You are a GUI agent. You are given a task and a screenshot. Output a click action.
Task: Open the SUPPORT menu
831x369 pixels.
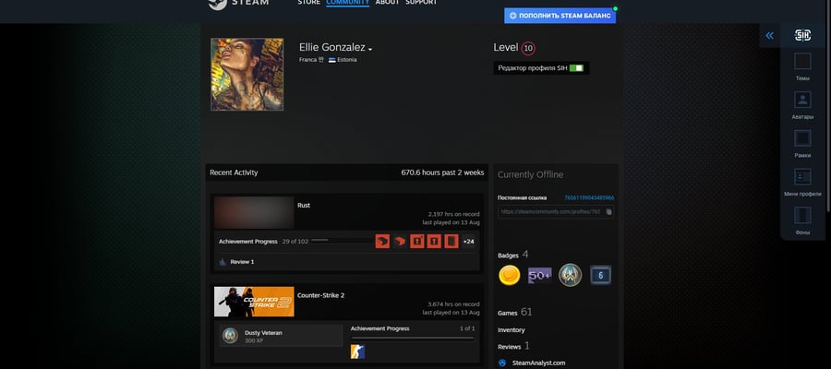pos(421,3)
